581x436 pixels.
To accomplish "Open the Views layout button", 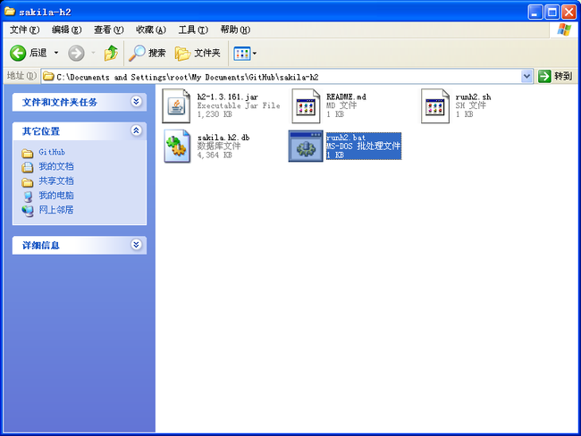I will pos(242,54).
